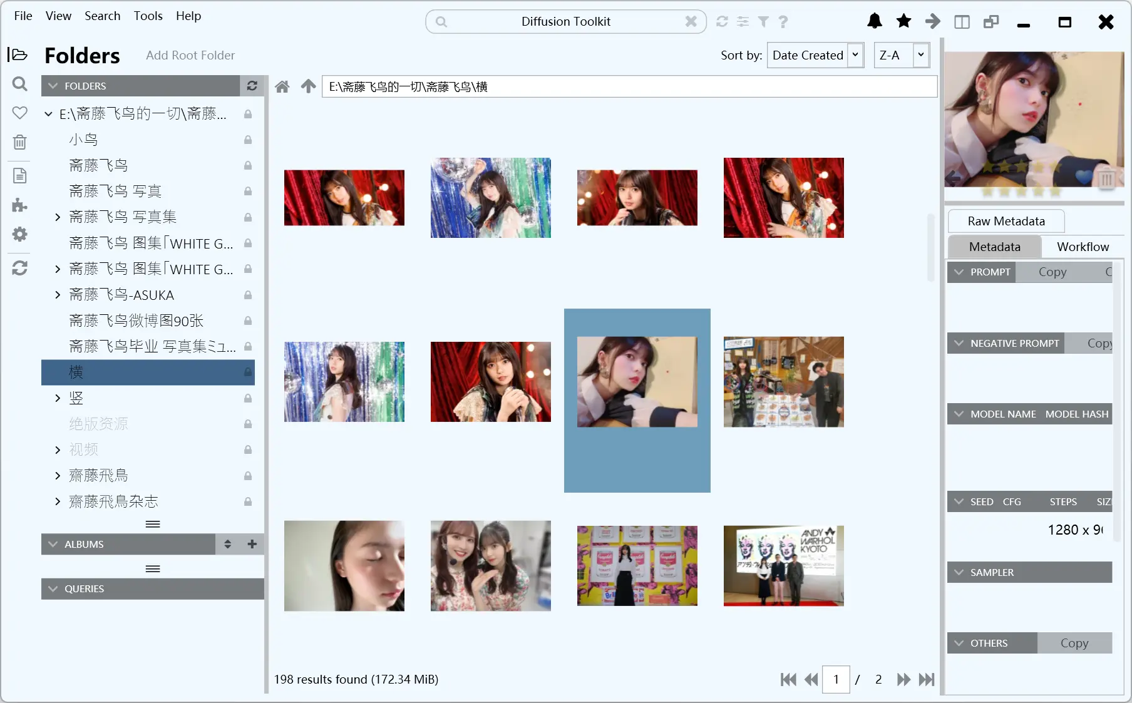
Task: Click Add Root Folder link
Action: (x=190, y=55)
